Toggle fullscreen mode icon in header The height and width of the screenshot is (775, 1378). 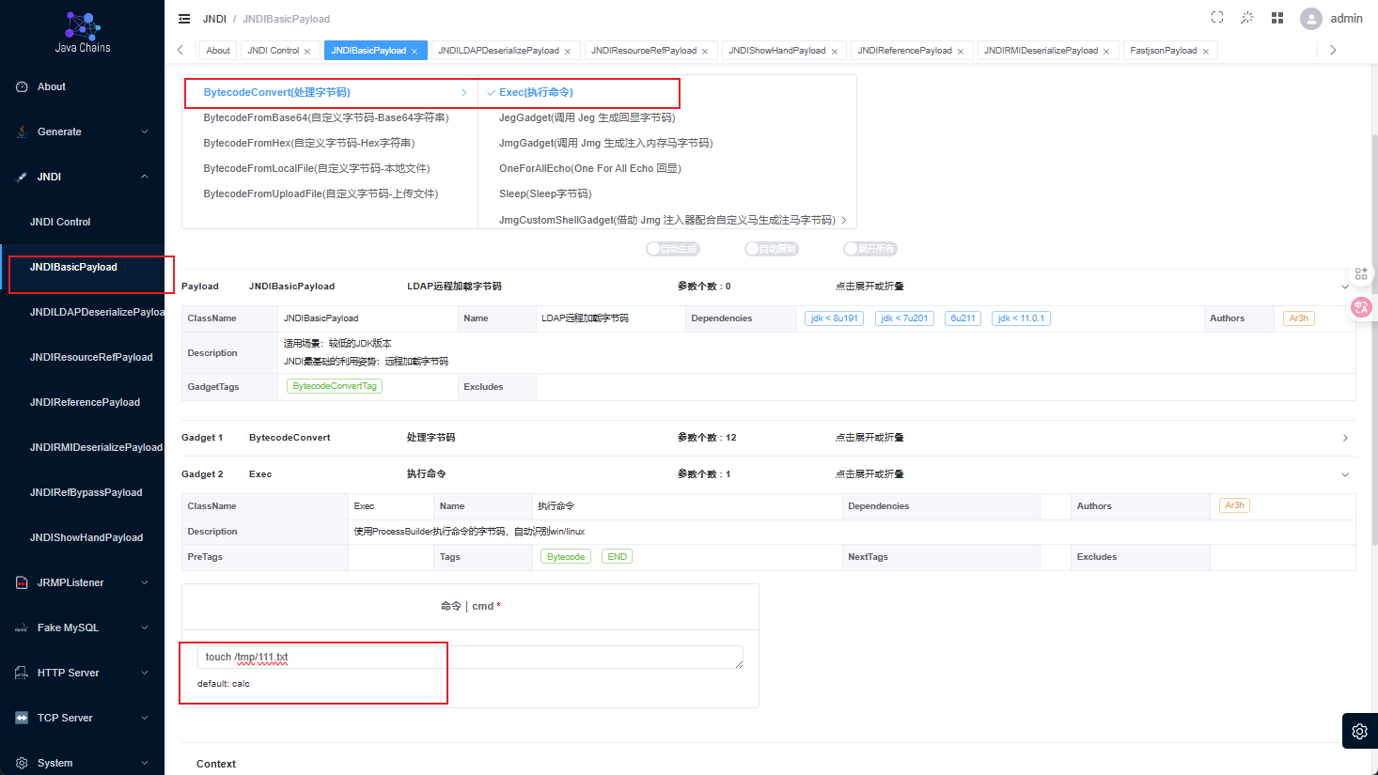pyautogui.click(x=1217, y=18)
